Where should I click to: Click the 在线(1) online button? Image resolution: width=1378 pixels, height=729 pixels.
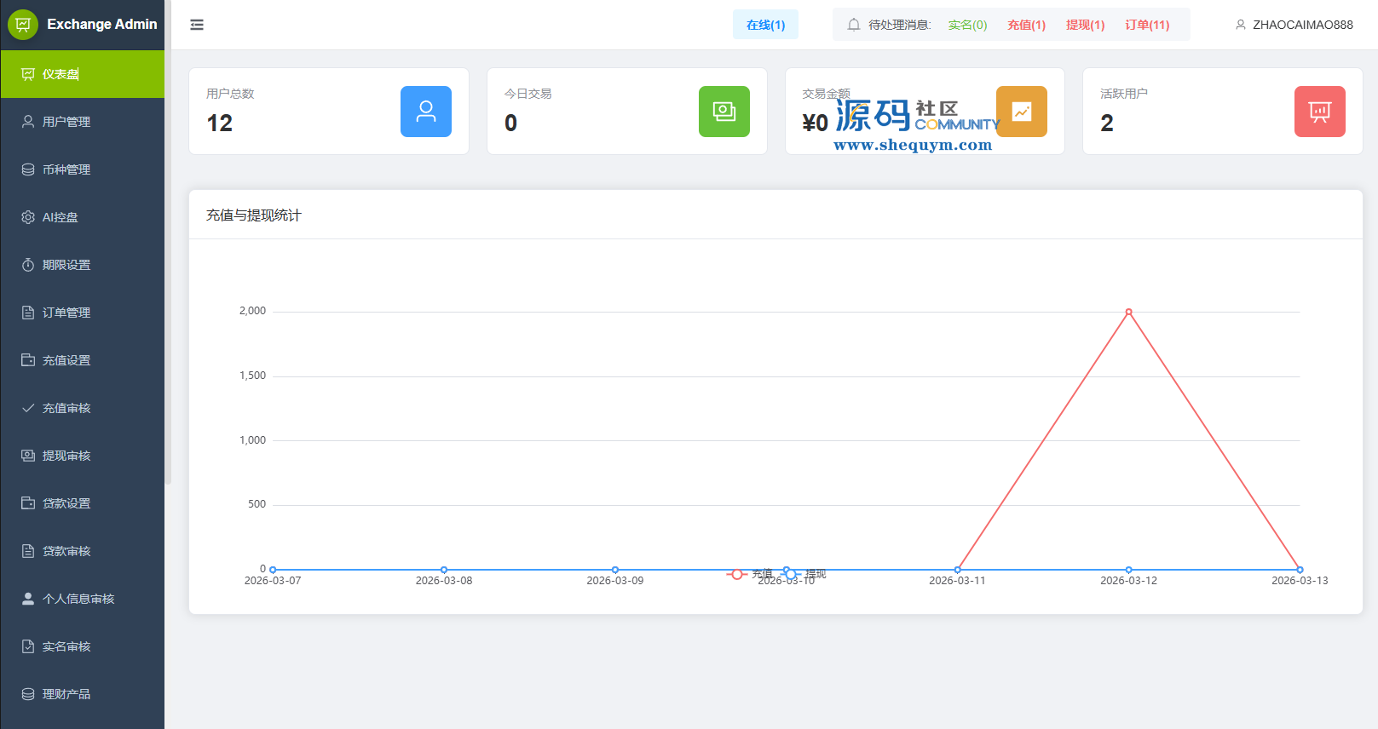[x=765, y=25]
